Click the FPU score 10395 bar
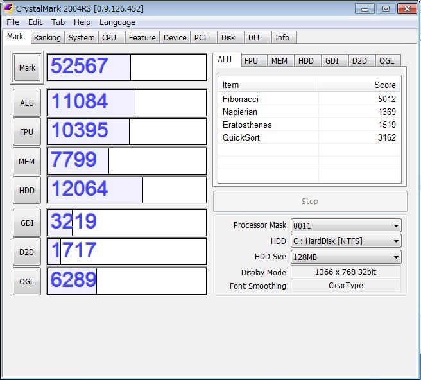The height and width of the screenshot is (380, 421). [126, 132]
